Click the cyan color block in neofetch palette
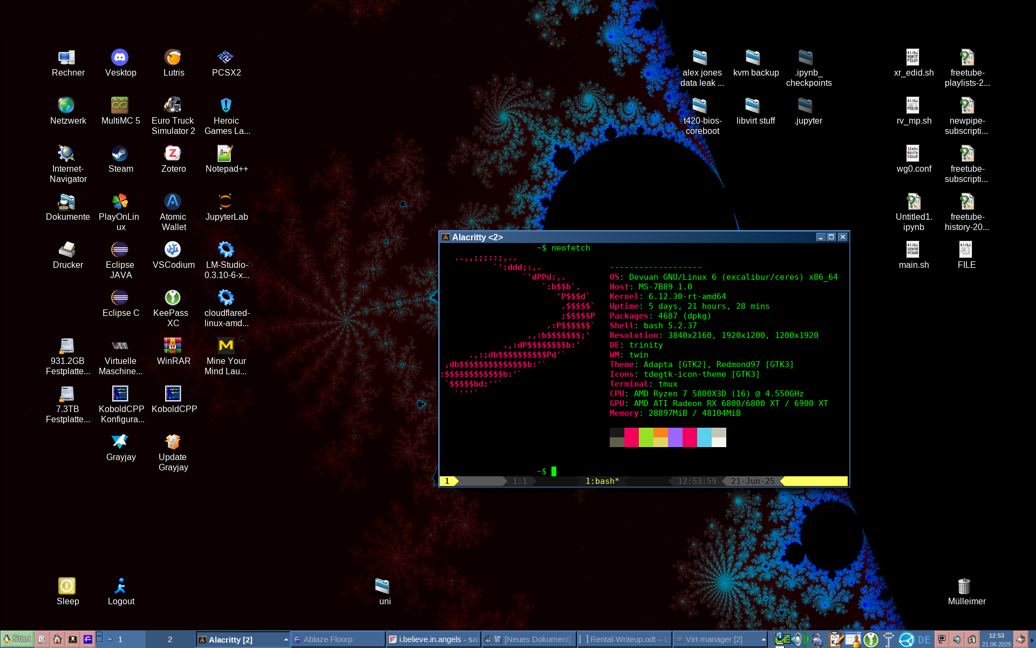The image size is (1036, 648). coord(704,437)
